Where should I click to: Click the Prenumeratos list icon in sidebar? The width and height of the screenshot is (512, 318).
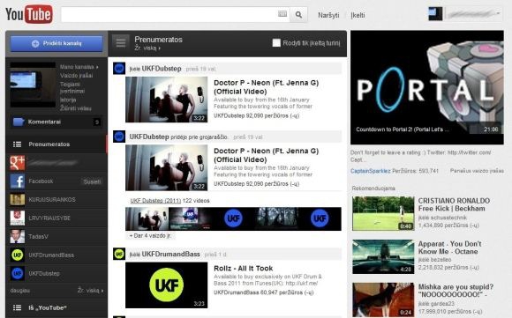(x=18, y=144)
